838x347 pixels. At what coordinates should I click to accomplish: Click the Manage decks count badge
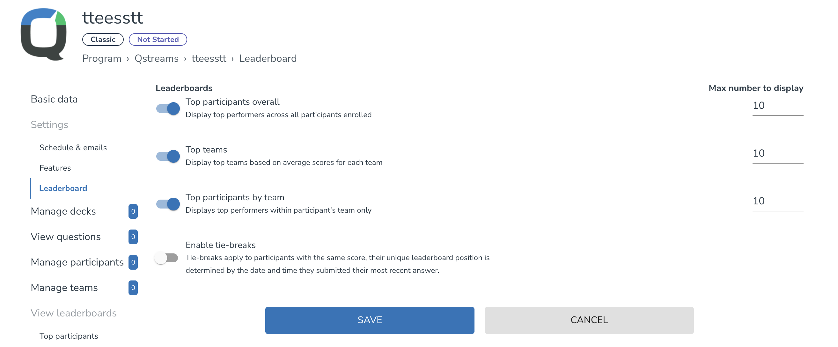(x=133, y=211)
